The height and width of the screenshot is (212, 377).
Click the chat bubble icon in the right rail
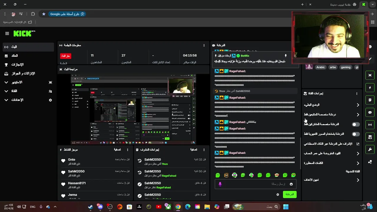(370, 112)
